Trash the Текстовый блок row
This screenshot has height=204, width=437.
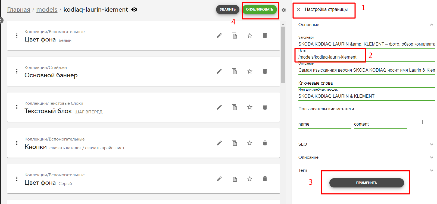pos(265,107)
